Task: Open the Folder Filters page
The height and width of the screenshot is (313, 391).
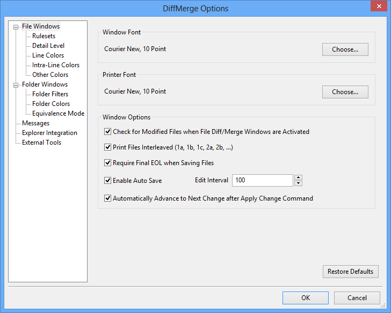Action: pyautogui.click(x=50, y=94)
